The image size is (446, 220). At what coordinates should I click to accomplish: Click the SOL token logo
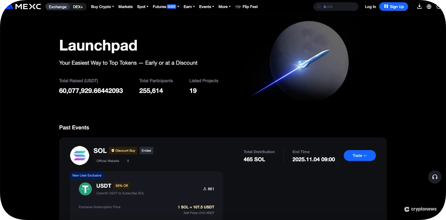tap(80, 156)
